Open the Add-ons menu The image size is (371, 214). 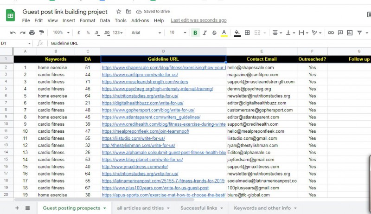140,20
